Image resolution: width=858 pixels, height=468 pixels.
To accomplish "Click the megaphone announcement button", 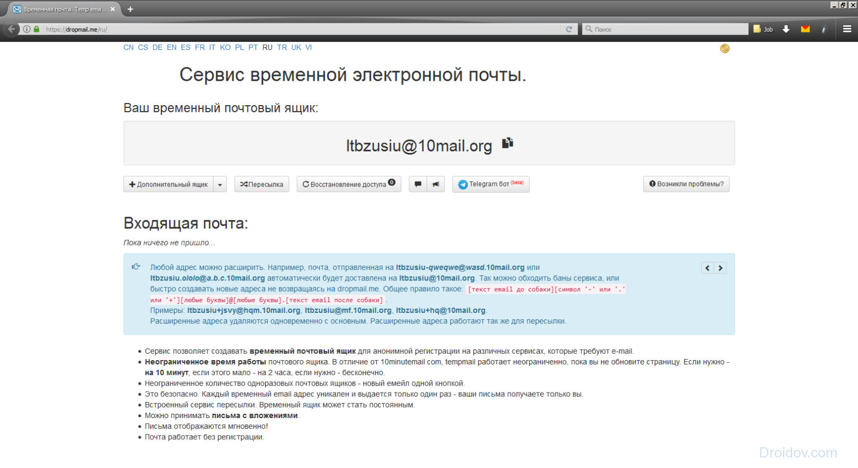I will click(x=436, y=184).
